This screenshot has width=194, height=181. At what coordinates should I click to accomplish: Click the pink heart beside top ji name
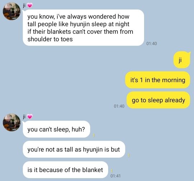point(30,5)
